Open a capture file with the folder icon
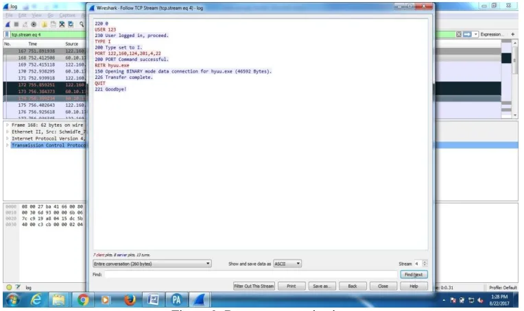Viewport: 524px width, 311px height. click(x=44, y=25)
